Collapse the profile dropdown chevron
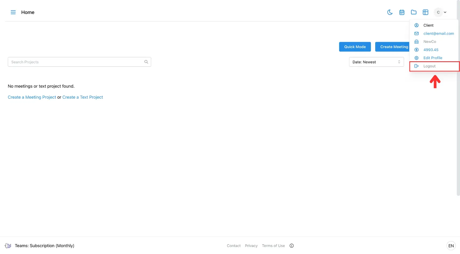 (x=445, y=12)
